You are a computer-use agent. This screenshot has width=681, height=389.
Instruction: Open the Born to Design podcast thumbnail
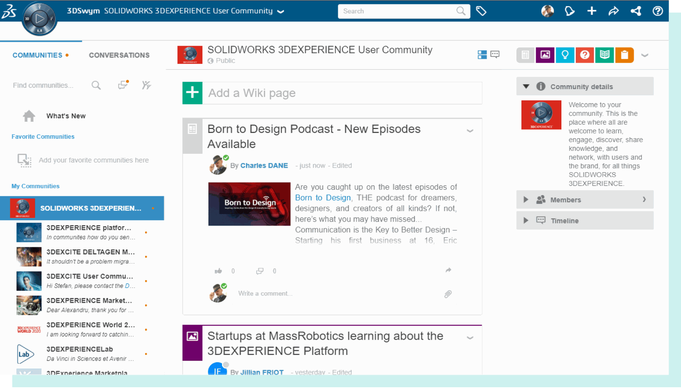point(249,204)
